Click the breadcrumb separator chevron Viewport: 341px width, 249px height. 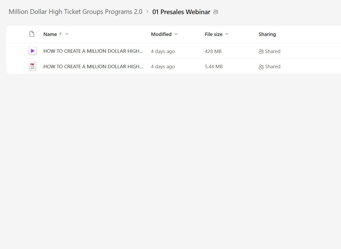click(x=147, y=12)
